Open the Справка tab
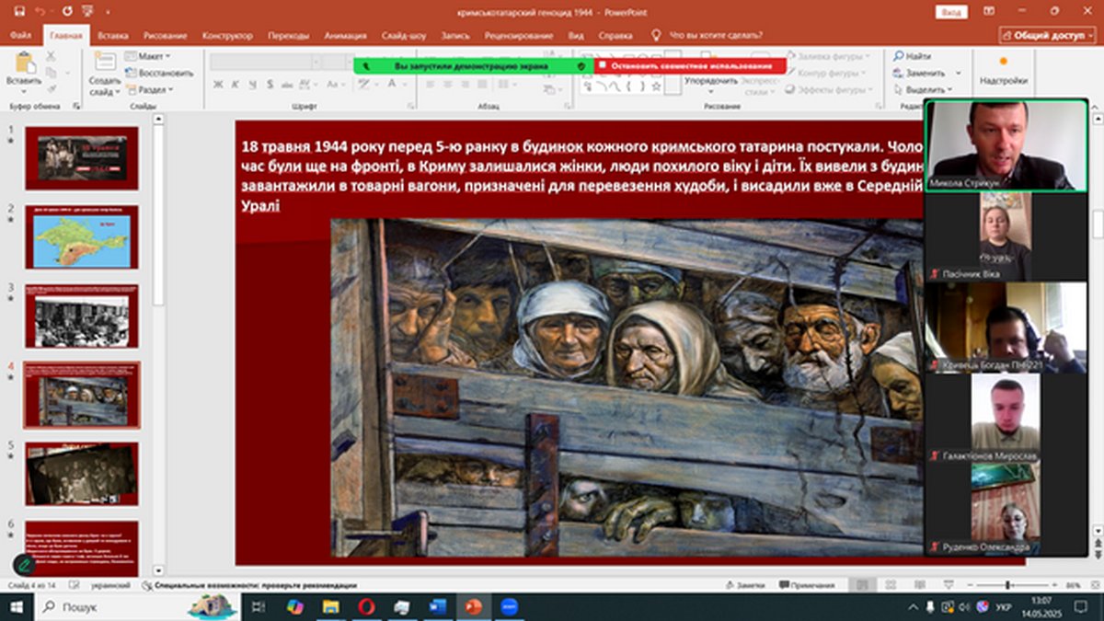This screenshot has height=621, width=1104. tap(615, 36)
